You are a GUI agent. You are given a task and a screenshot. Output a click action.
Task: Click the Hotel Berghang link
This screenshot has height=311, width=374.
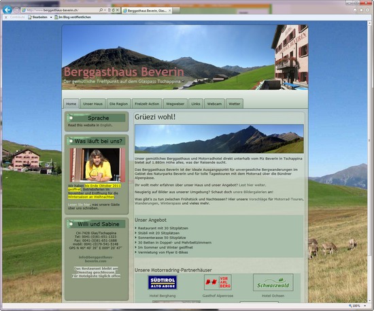tap(163, 296)
